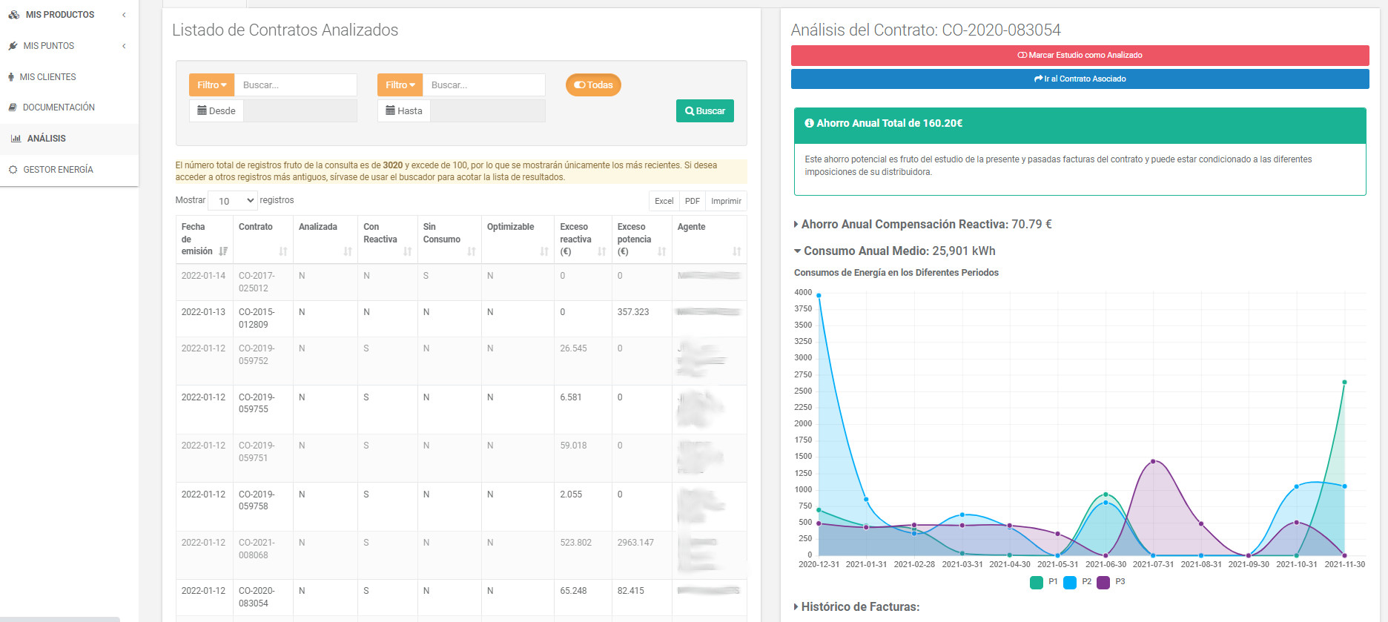Image resolution: width=1388 pixels, height=622 pixels.
Task: Click the Imprimir button
Action: tap(726, 201)
